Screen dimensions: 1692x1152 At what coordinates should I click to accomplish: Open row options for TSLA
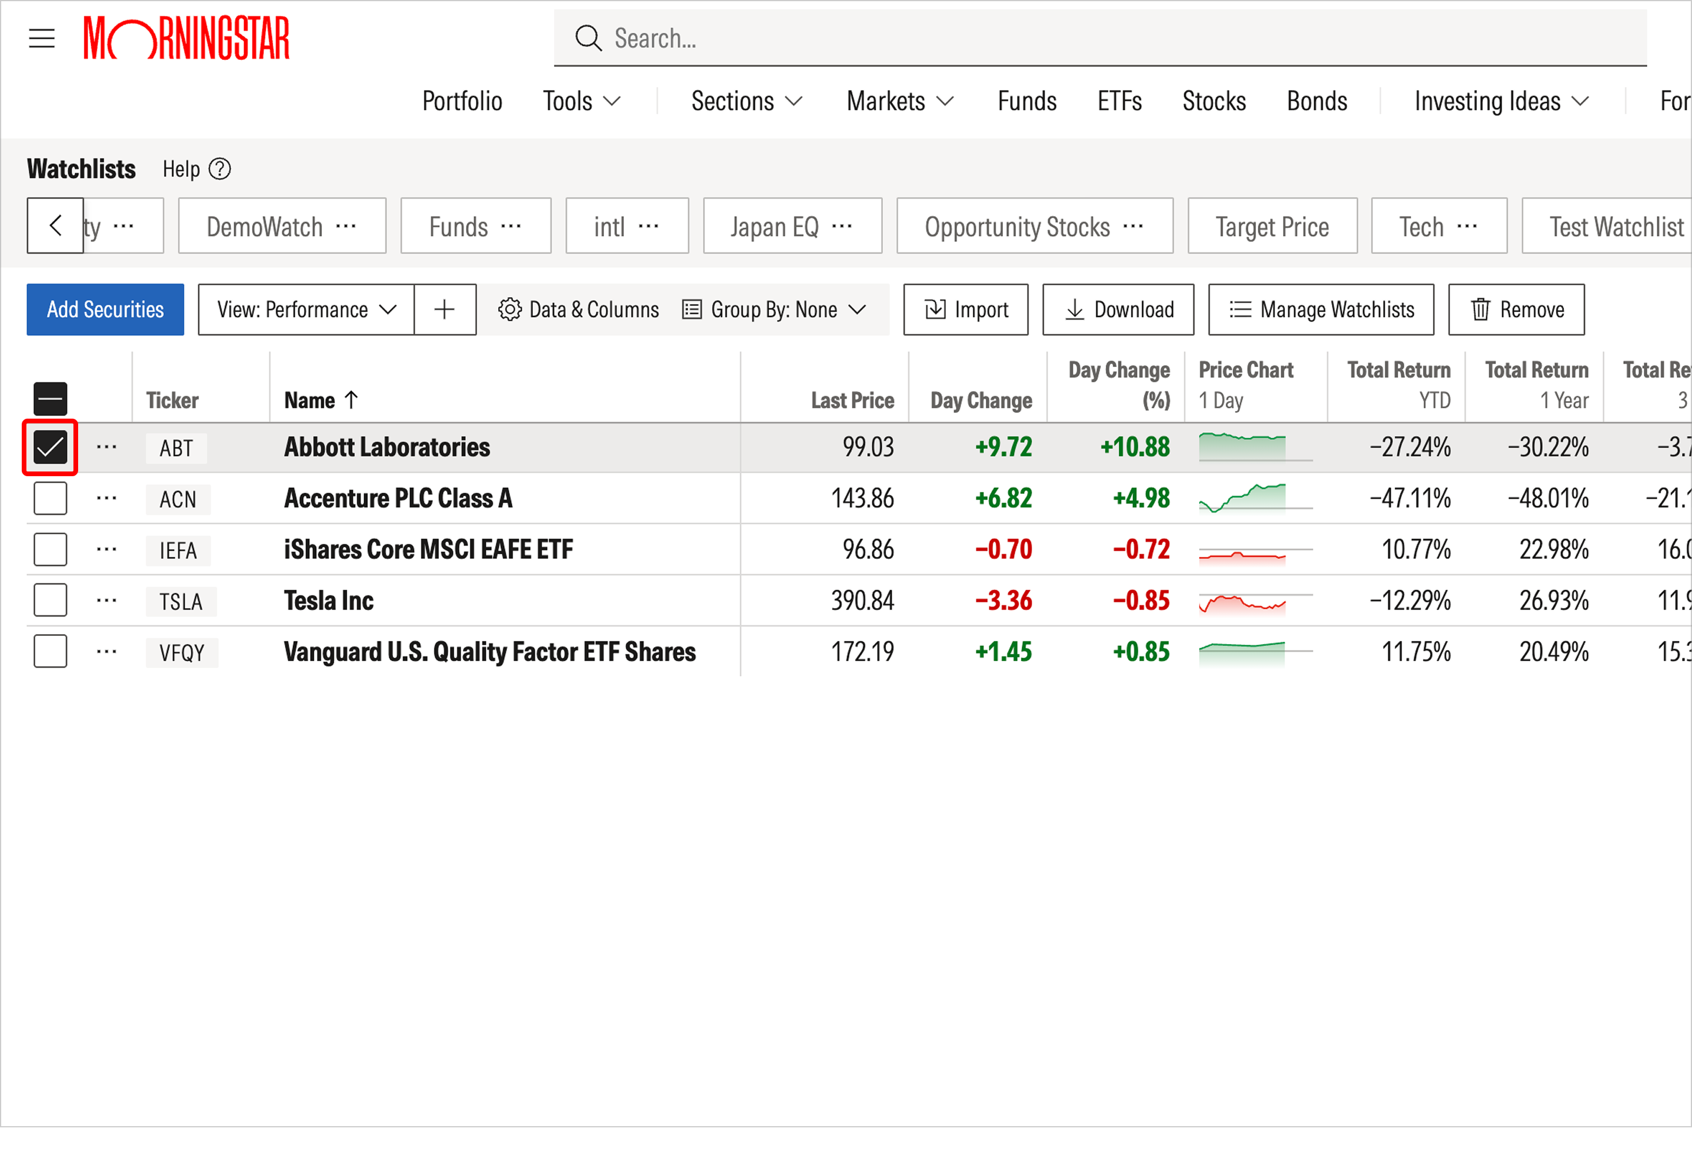click(106, 601)
